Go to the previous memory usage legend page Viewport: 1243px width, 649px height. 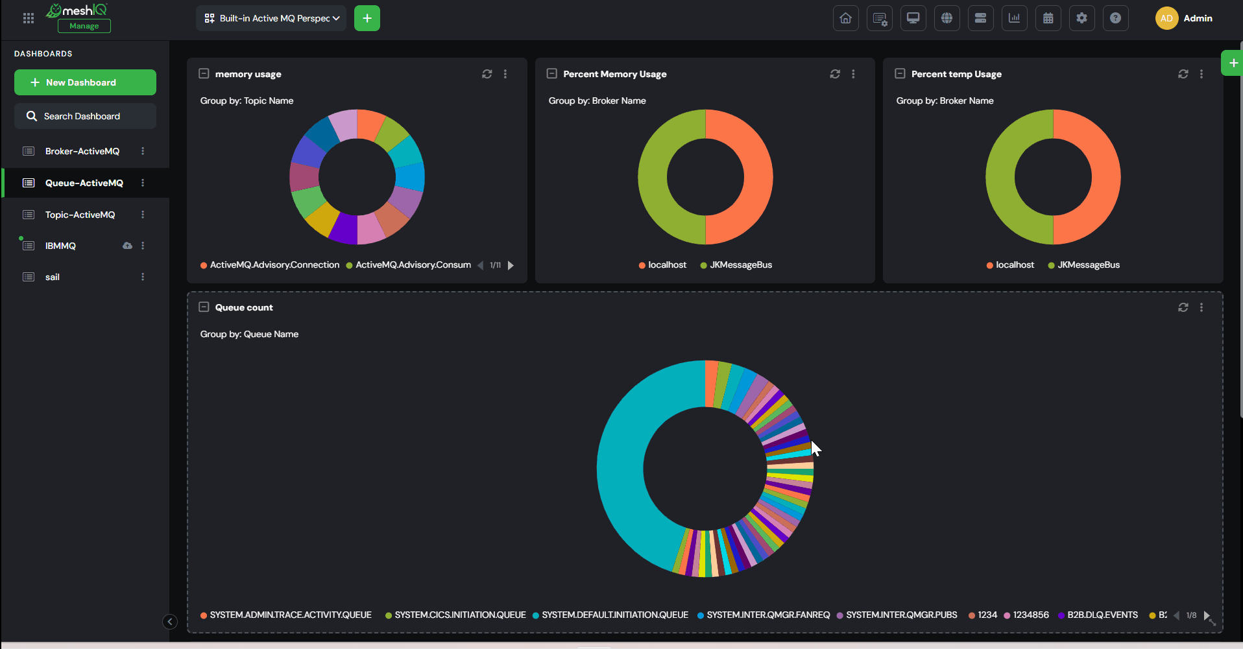tap(481, 265)
